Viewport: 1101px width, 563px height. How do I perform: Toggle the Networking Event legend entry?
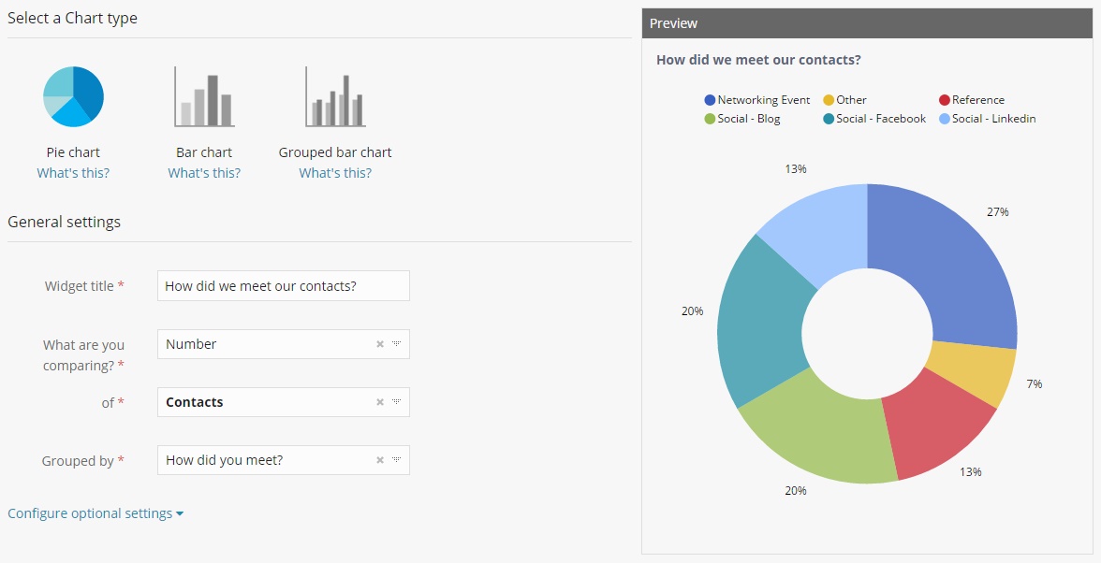(x=758, y=99)
